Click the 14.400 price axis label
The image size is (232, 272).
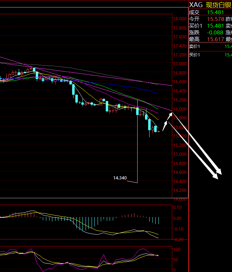[x=180, y=181]
